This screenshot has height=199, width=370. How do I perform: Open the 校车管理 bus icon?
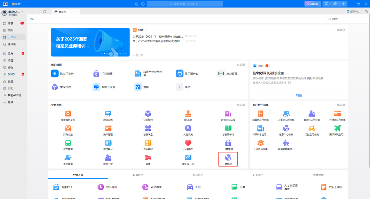(x=68, y=143)
